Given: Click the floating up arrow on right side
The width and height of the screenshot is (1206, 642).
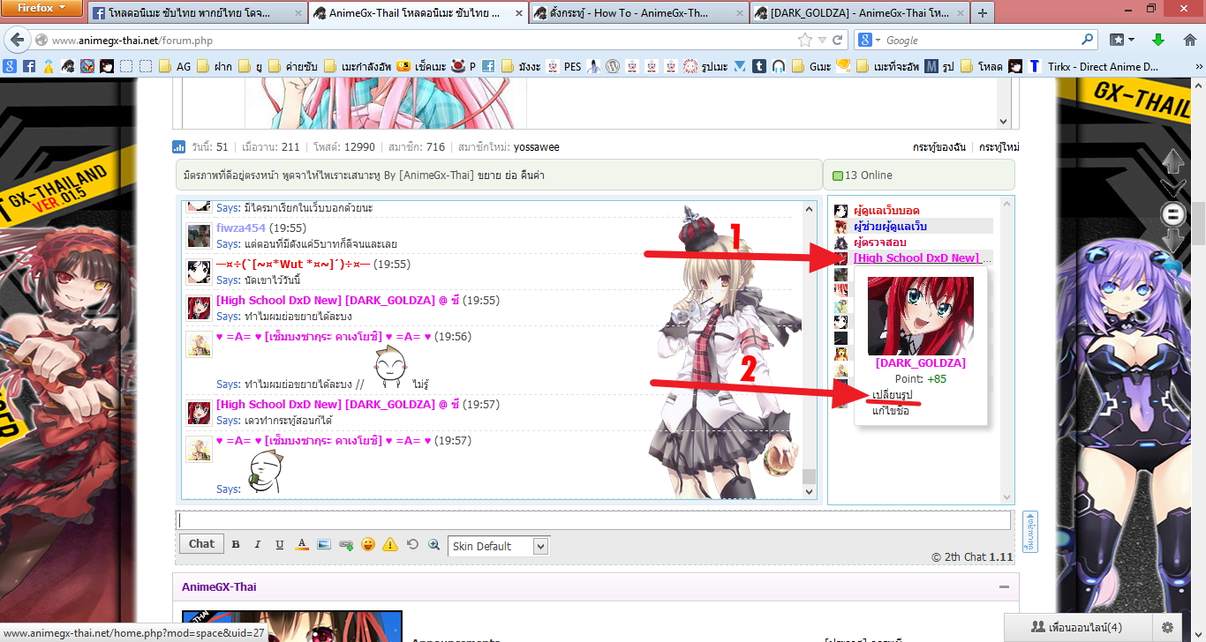Looking at the screenshot, I should tap(1172, 161).
